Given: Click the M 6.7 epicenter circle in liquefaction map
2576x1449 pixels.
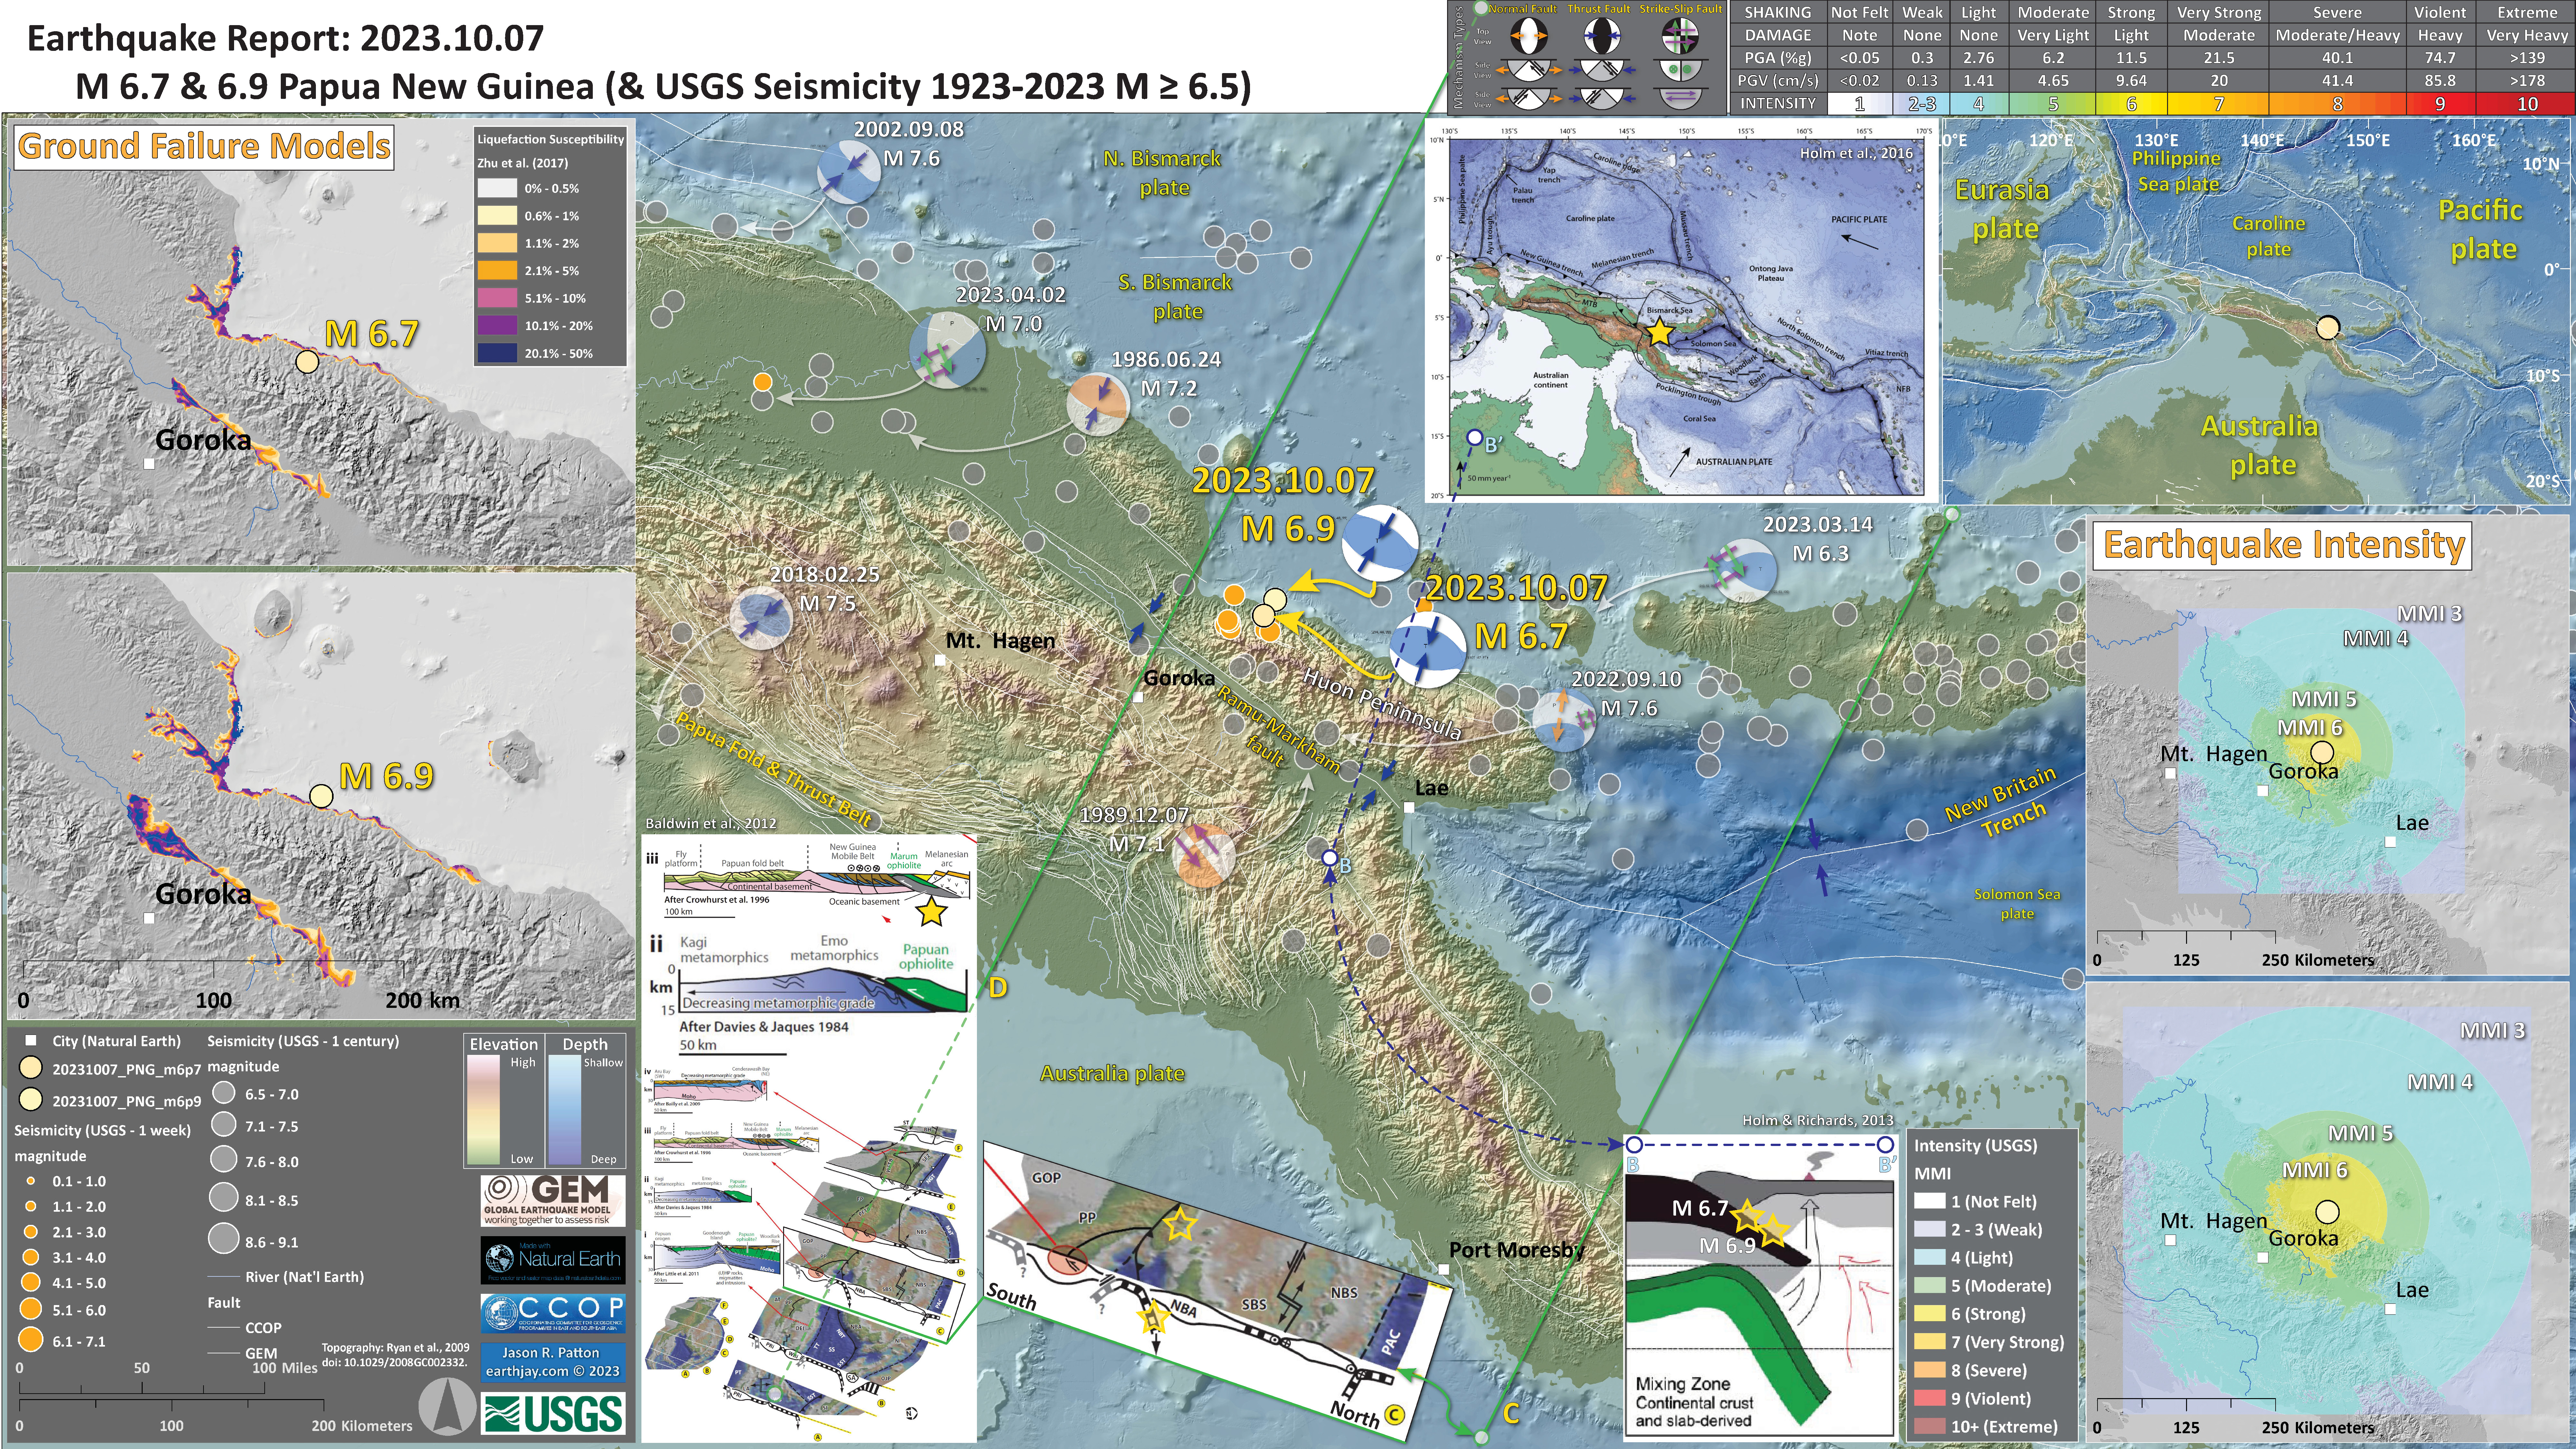Looking at the screenshot, I should point(307,362).
